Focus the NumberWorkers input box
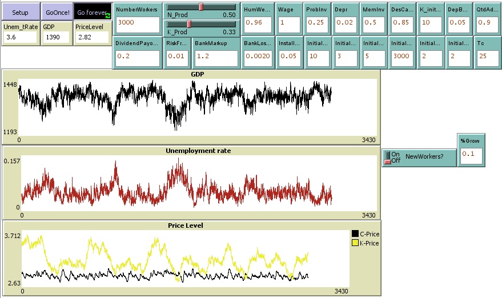Image resolution: width=502 pixels, height=298 pixels. (x=137, y=25)
